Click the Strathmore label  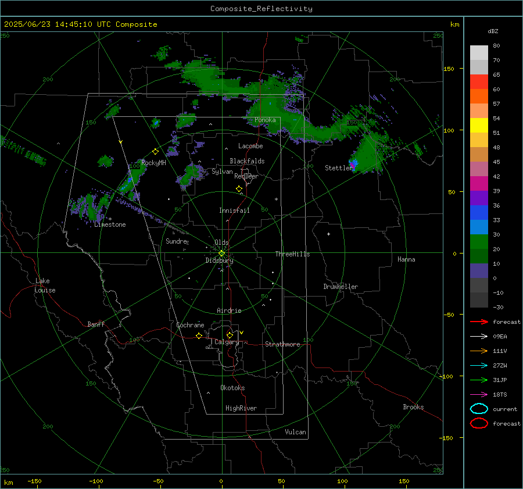[x=282, y=344]
